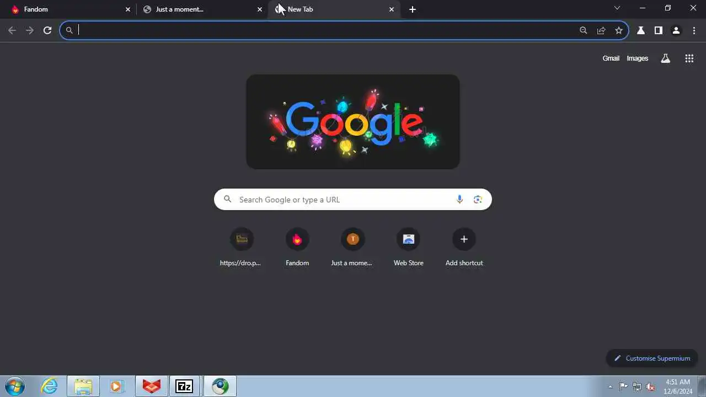Click Customise Supermium button
Image resolution: width=706 pixels, height=397 pixels.
652,358
